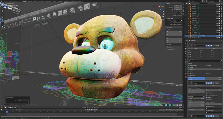Image resolution: width=223 pixels, height=119 pixels.
Task: Open the Global orientation dropdown
Action: (85, 107)
